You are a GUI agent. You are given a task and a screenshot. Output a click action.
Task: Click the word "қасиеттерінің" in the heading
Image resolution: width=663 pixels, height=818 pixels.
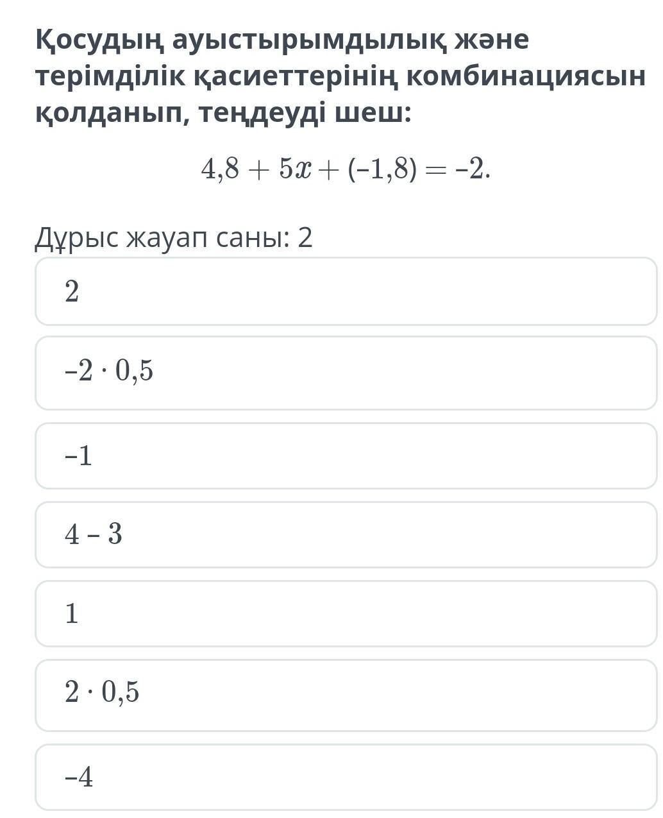[295, 78]
